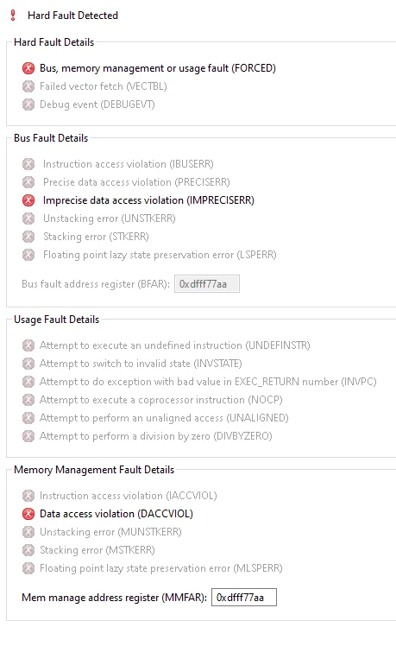This screenshot has height=646, width=396.
Task: Click 'Attempt to switch to invalid state (INVSTATE)'
Action: point(141,364)
